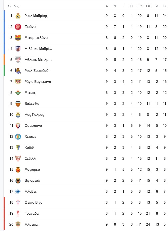Click the Villarreal yellow crest
Viewport: 168px width, 231px height.
click(x=18, y=180)
